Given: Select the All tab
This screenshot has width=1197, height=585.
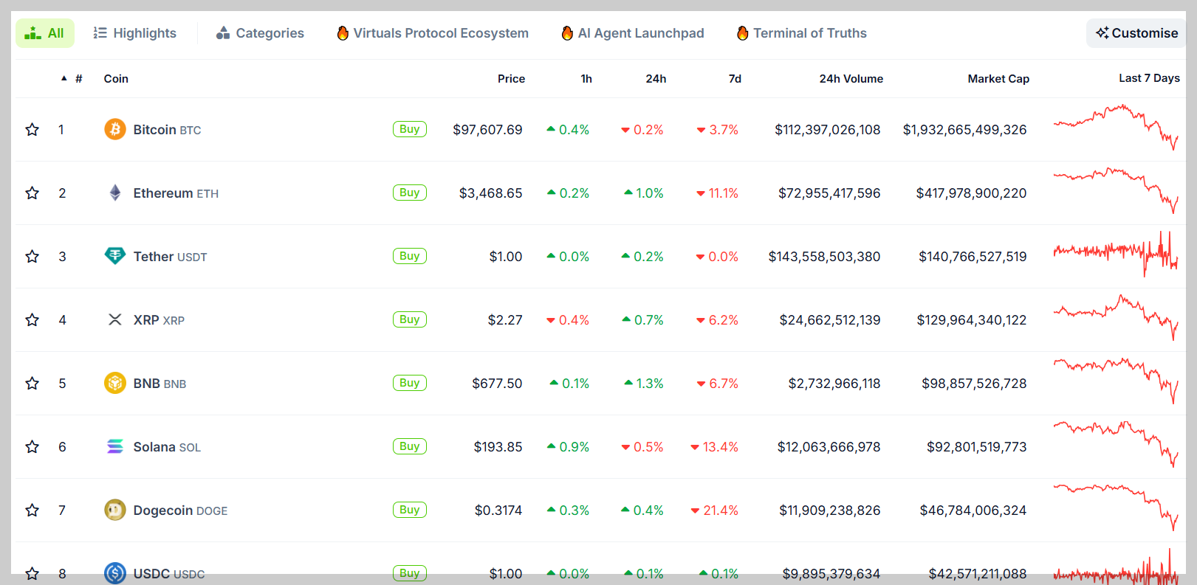Looking at the screenshot, I should (45, 33).
